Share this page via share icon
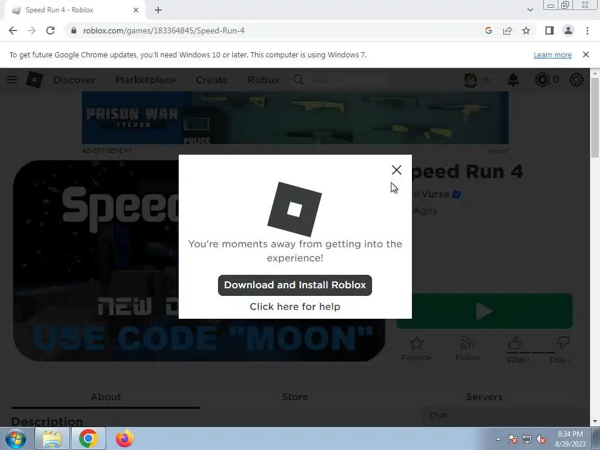This screenshot has height=450, width=600. 507,30
